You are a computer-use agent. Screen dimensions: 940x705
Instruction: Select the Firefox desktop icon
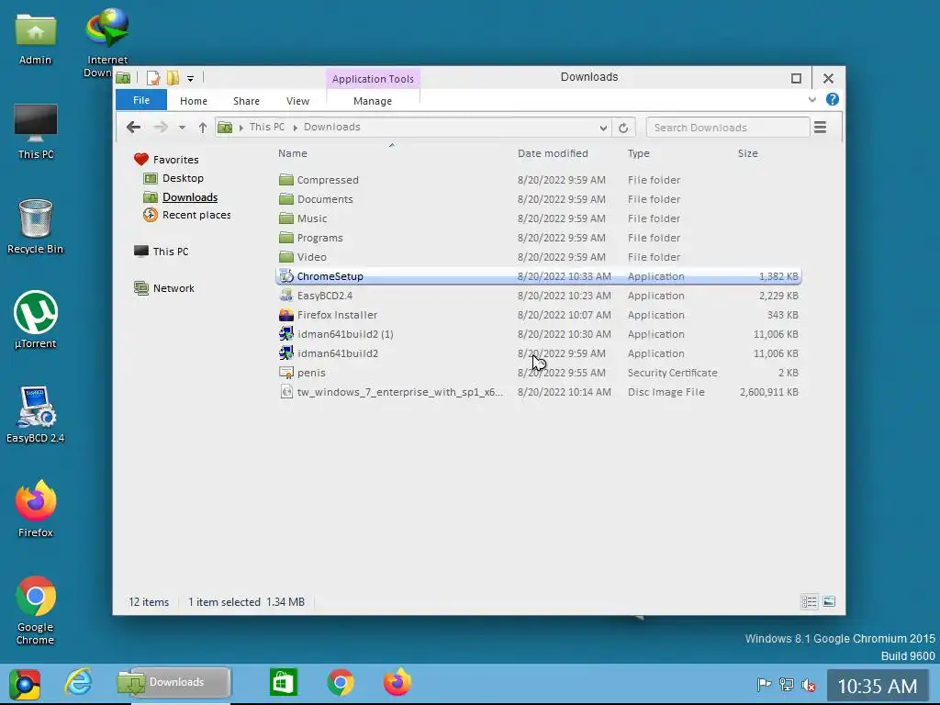pyautogui.click(x=36, y=509)
